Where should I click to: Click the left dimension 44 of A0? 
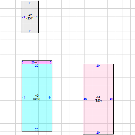(x=23, y=97)
